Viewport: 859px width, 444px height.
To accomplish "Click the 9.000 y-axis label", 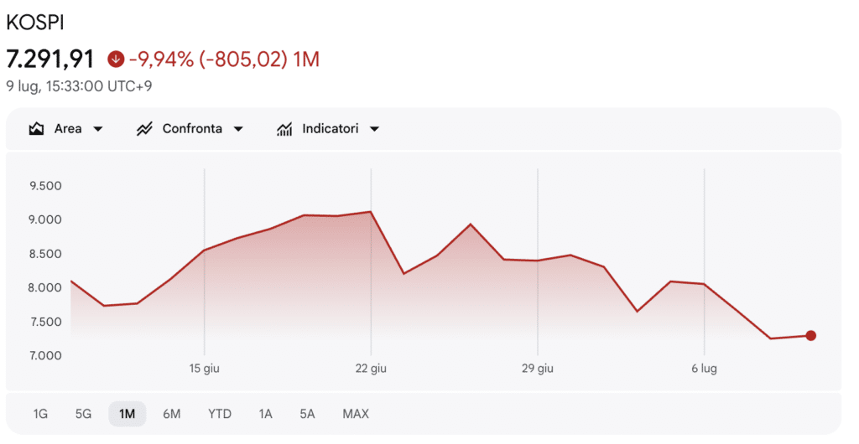I will (x=45, y=219).
